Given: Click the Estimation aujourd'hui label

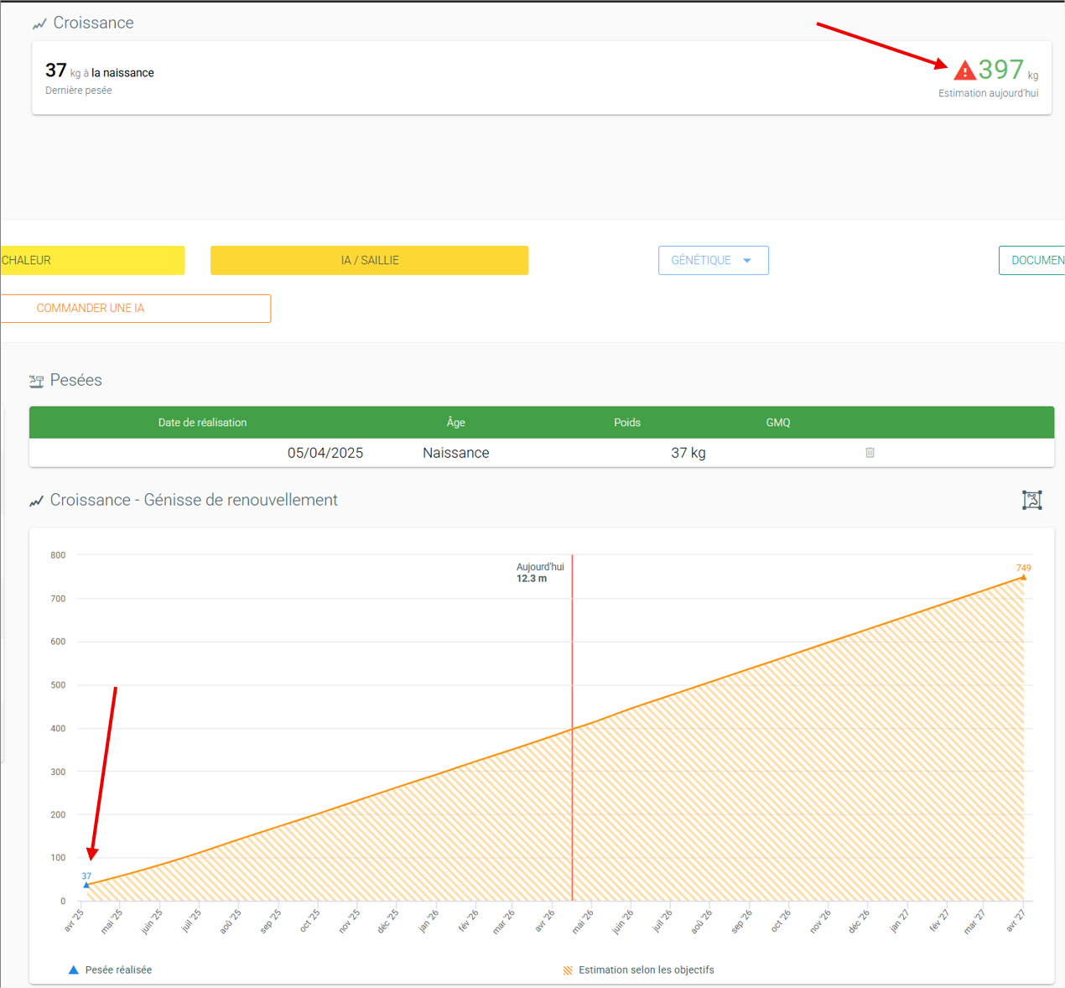Looking at the screenshot, I should coord(988,93).
